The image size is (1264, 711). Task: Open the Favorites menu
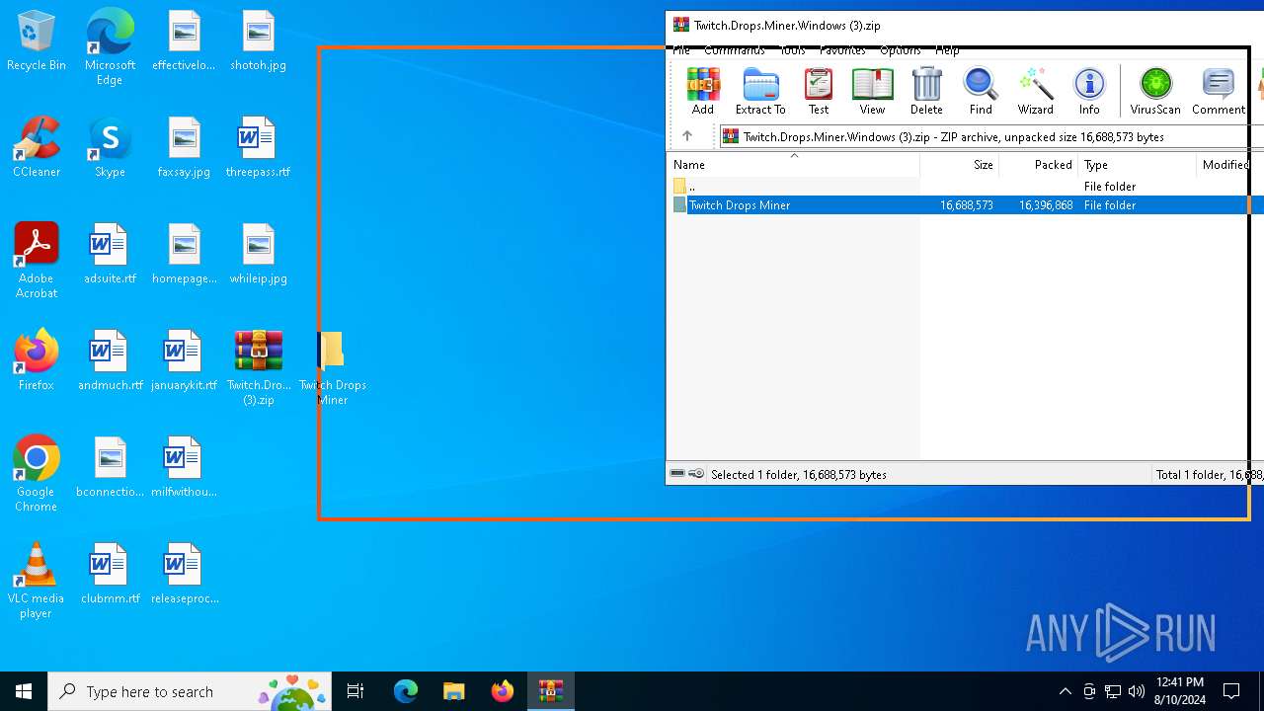pyautogui.click(x=842, y=49)
